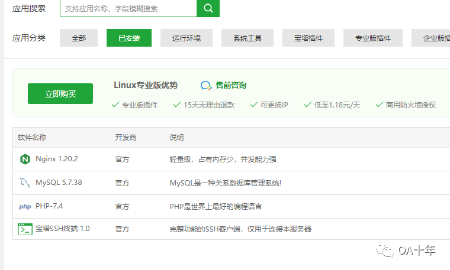Viewport: 450px width, 270px height.
Task: Click the 低至1.18元/天 advantage item
Action: pos(332,105)
